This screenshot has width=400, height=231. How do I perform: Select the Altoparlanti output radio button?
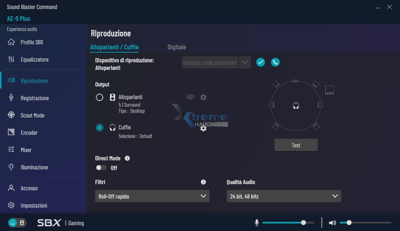(x=100, y=97)
